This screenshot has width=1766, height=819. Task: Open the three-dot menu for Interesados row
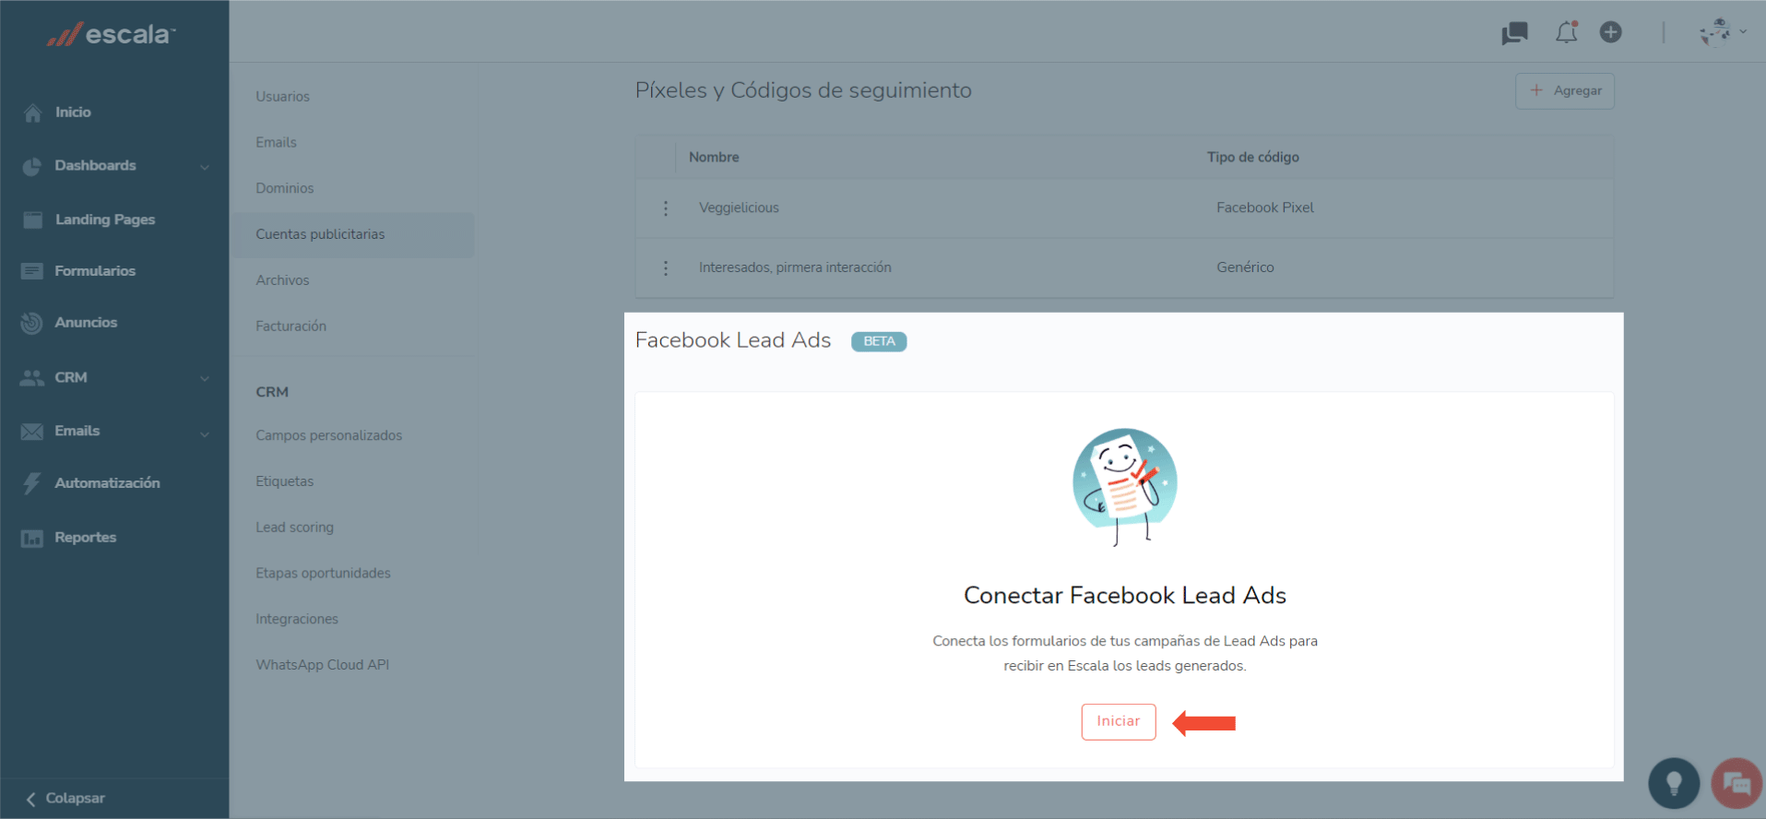point(666,268)
